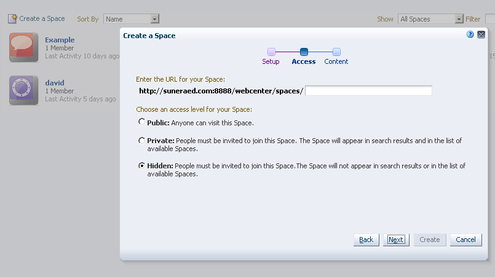Select the Public access radio button
495x277 pixels.
click(142, 122)
